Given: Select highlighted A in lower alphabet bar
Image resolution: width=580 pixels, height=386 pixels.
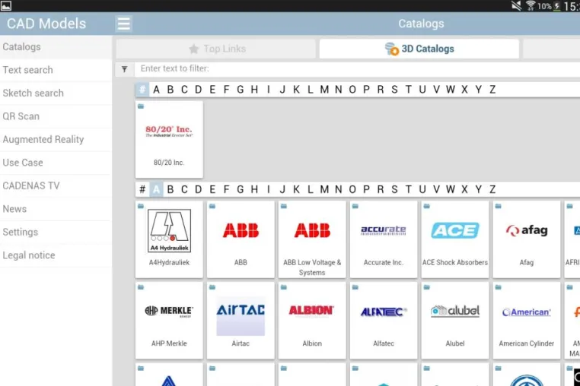Looking at the screenshot, I should 157,189.
